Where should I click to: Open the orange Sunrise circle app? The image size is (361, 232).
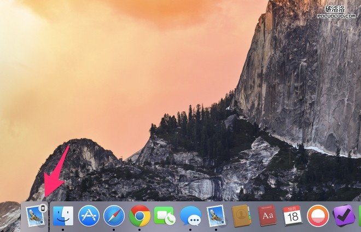tap(318, 216)
